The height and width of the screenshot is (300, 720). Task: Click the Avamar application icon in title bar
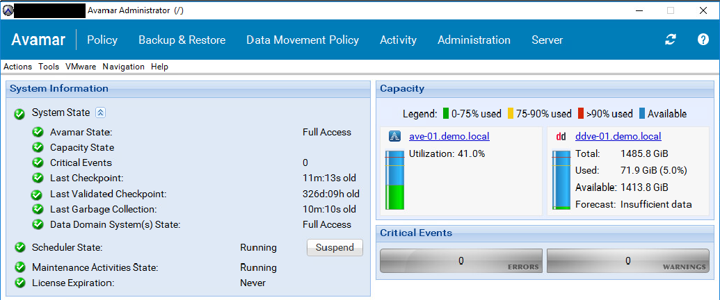(7, 10)
